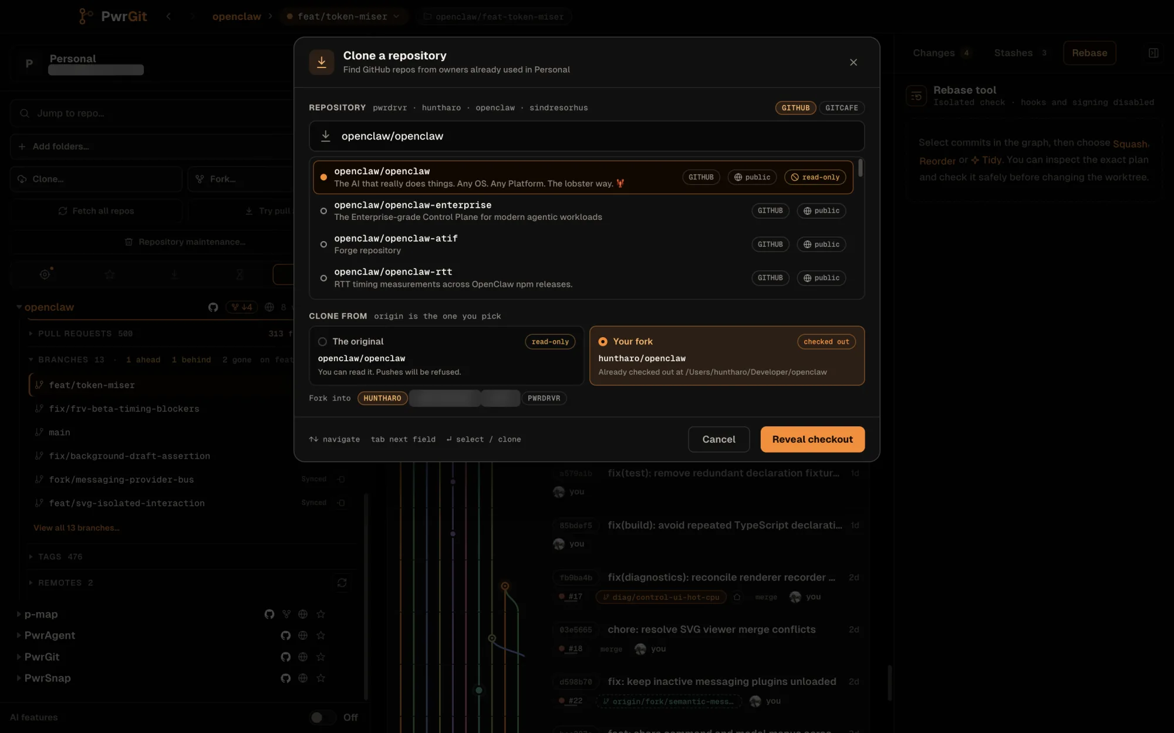Screen dimensions: 1174x733
Task: Pick HUNTHARO as fork destination
Action: [x=382, y=398]
